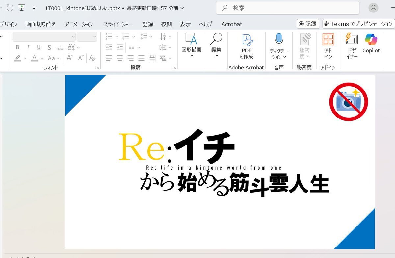Click the increase font size icon
395x258 pixels.
[x=70, y=58]
